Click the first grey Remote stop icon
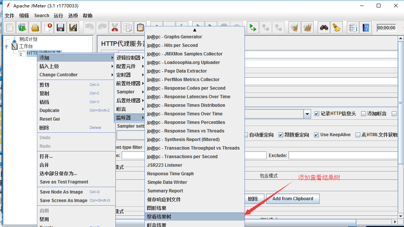 (x=265, y=28)
